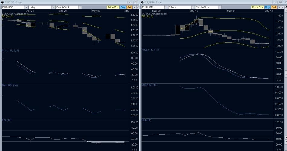The width and height of the screenshot is (287, 151).
Task: Maximize the EUR/USD 3 hour window
Action: click(x=280, y=2)
